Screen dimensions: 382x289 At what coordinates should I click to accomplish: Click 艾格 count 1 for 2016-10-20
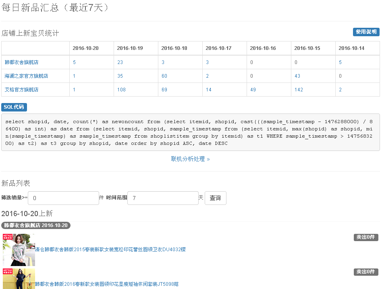[74, 89]
